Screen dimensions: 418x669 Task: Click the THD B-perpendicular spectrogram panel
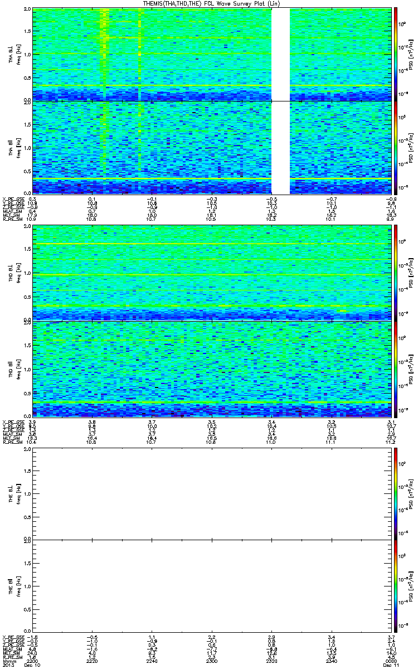pos(212,273)
